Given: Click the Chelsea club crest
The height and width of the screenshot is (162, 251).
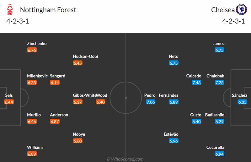Looking at the screenshot, I should coord(241,10).
